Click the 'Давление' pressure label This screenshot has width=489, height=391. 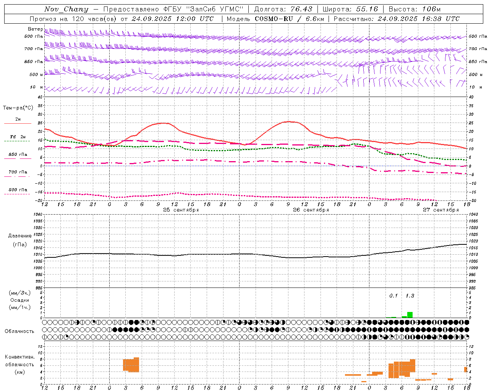[x=20, y=236]
